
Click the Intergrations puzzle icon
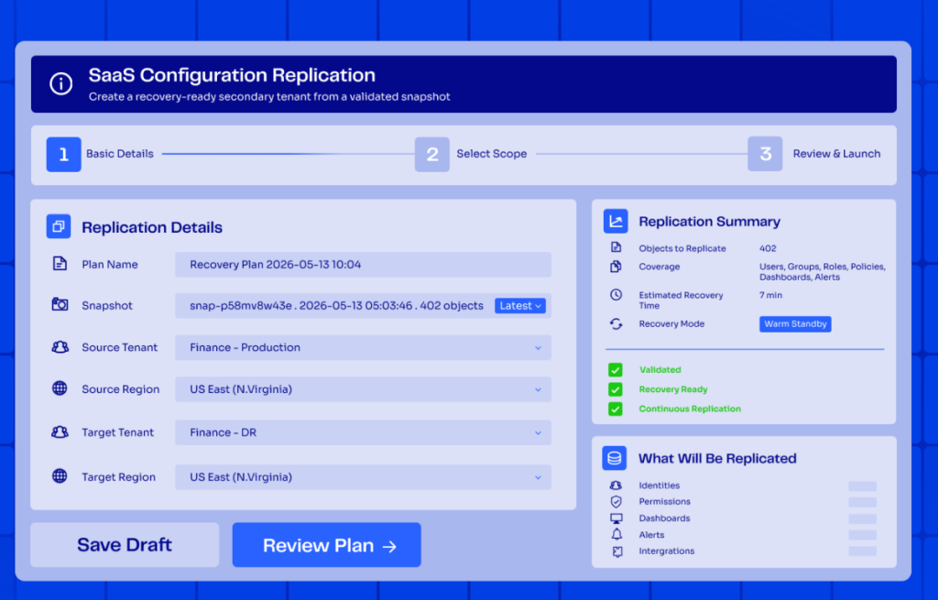617,551
